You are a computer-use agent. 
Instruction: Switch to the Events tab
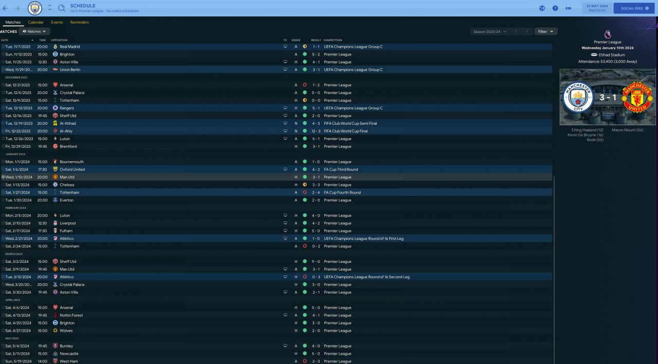[57, 23]
